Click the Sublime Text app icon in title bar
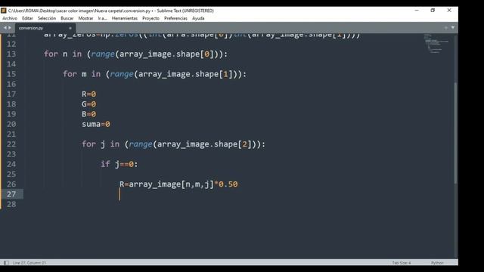The height and width of the screenshot is (272, 484). [x=4, y=11]
